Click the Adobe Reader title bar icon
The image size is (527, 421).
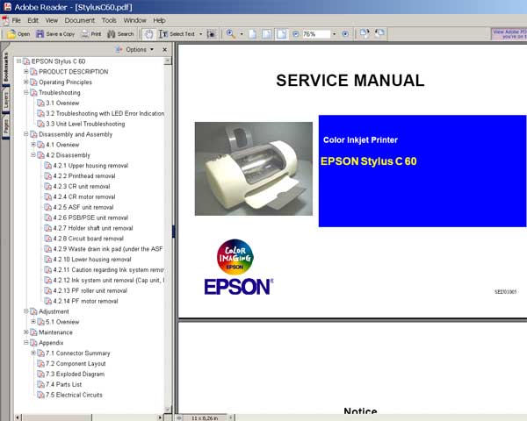coord(7,7)
